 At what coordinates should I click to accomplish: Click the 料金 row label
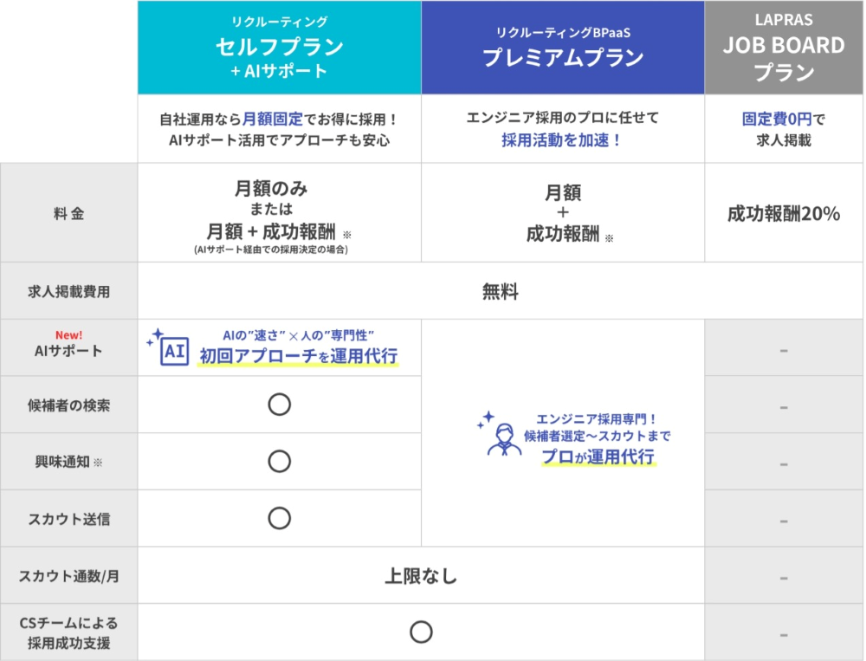[68, 213]
